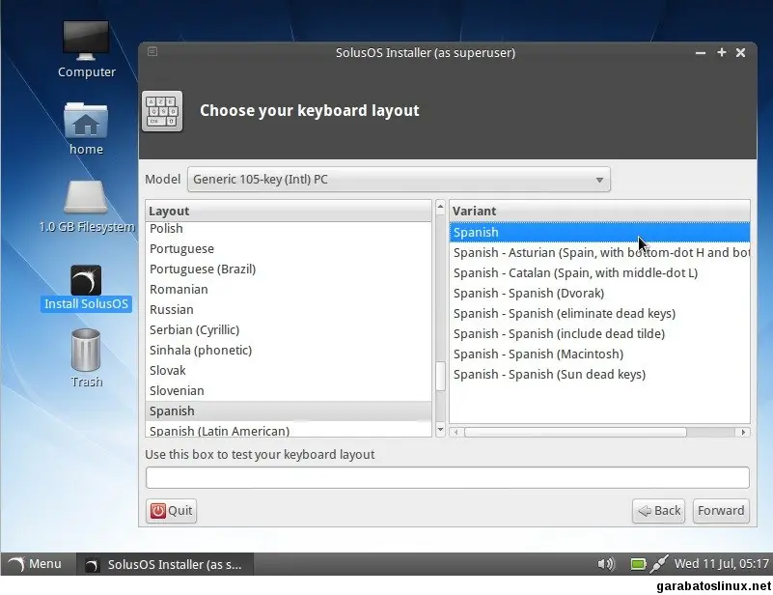The width and height of the screenshot is (773, 595).
Task: Select Slovak layout
Action: click(289, 370)
